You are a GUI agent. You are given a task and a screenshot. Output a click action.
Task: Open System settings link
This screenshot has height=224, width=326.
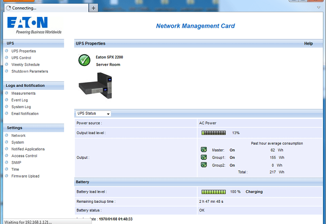point(18,142)
